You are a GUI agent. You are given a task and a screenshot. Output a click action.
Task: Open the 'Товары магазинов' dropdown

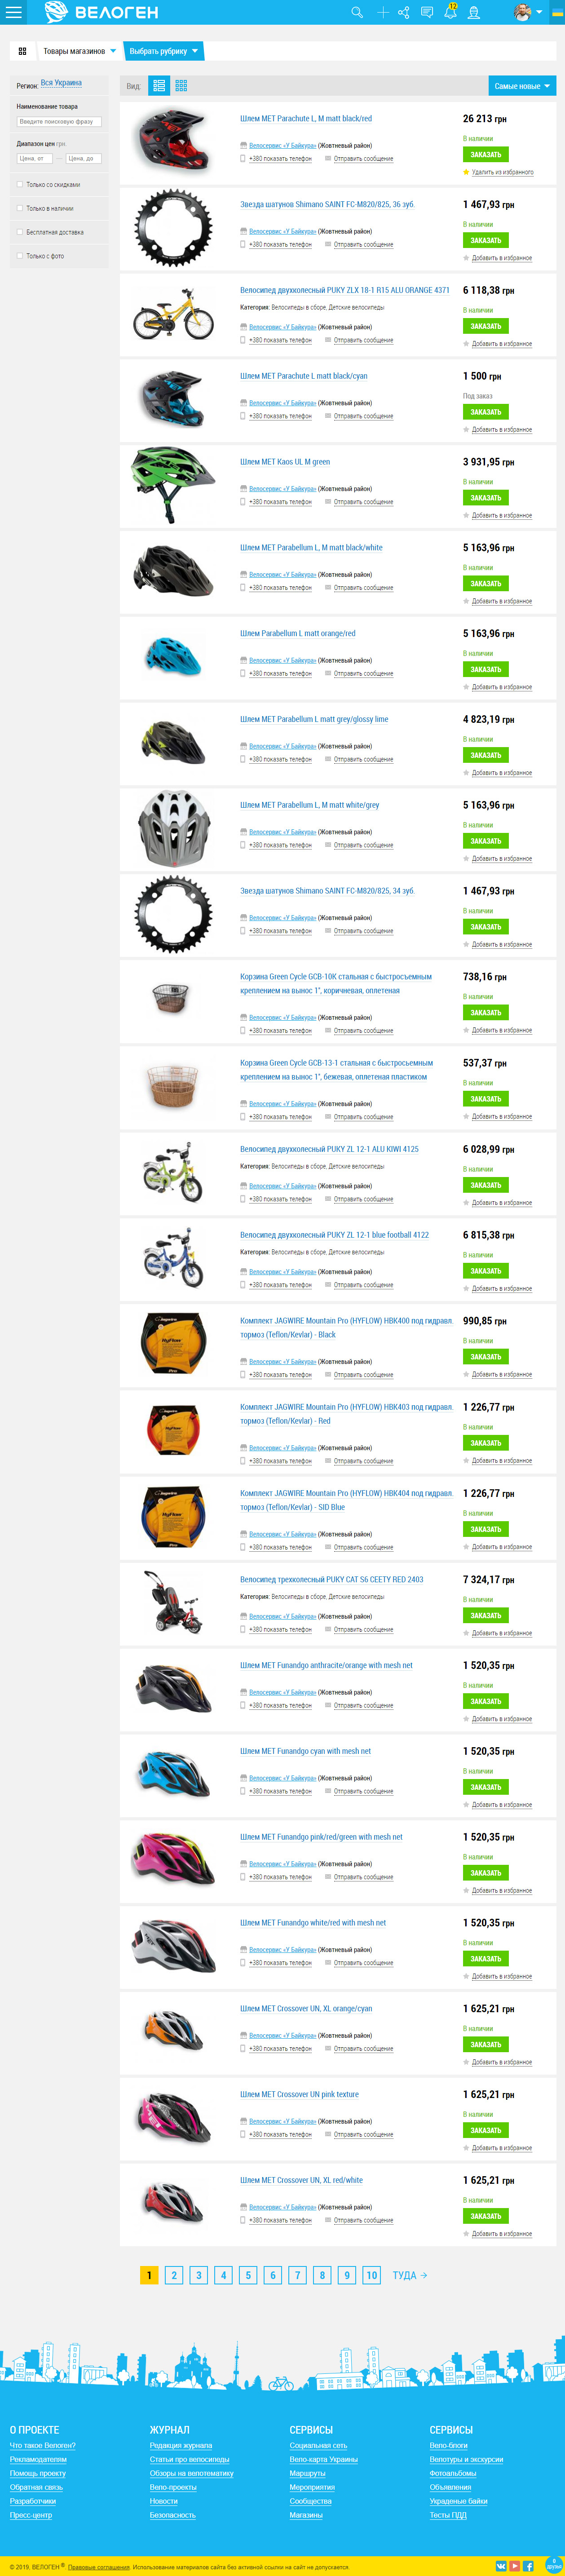79,51
